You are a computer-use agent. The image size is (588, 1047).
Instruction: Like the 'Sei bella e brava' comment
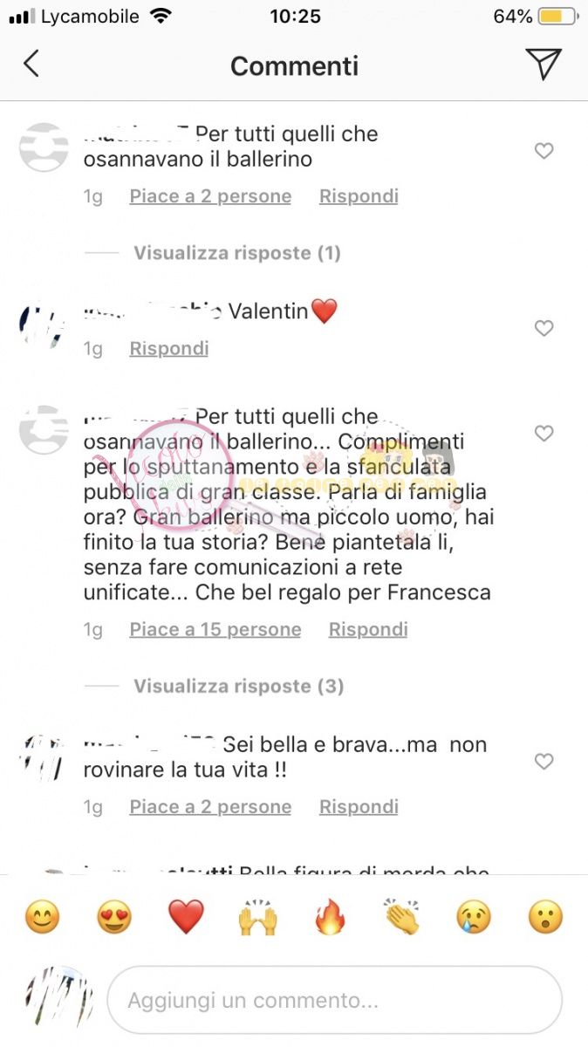[544, 762]
